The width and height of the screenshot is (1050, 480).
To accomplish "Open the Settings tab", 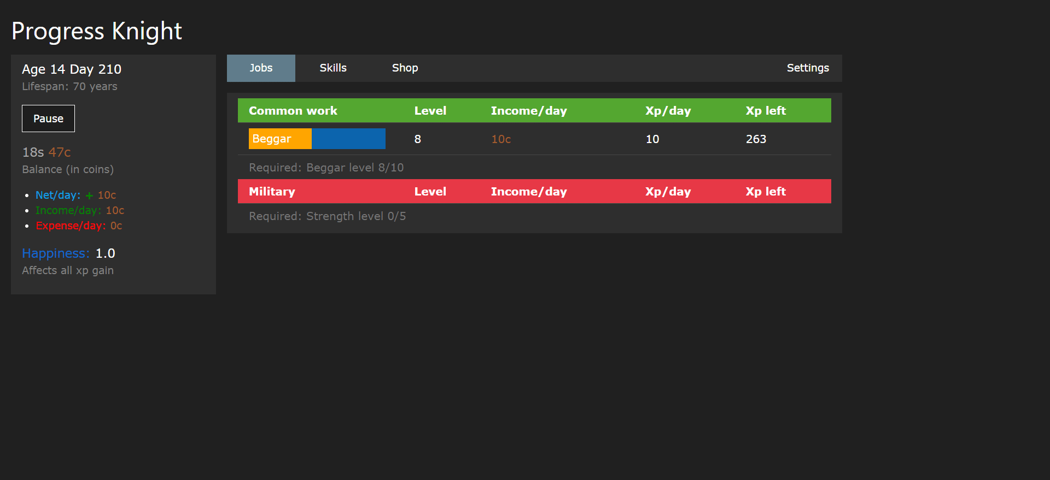I will [x=808, y=68].
